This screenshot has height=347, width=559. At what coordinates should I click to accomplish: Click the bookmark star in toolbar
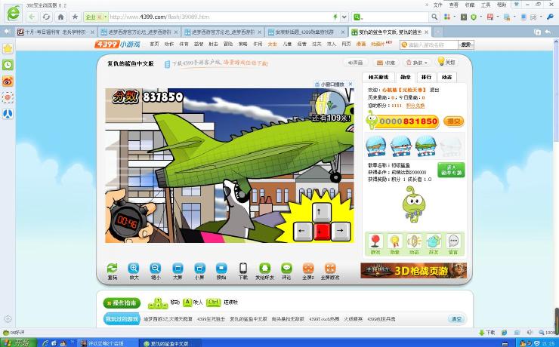pyautogui.click(x=75, y=17)
